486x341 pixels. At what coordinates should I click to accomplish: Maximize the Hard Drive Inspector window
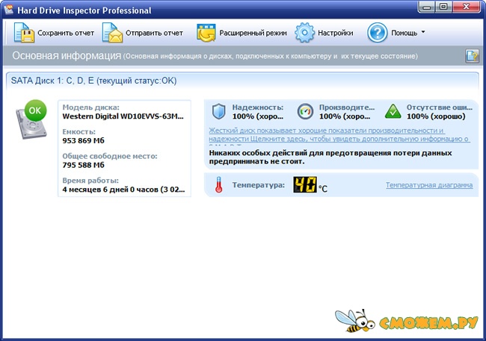click(x=444, y=7)
